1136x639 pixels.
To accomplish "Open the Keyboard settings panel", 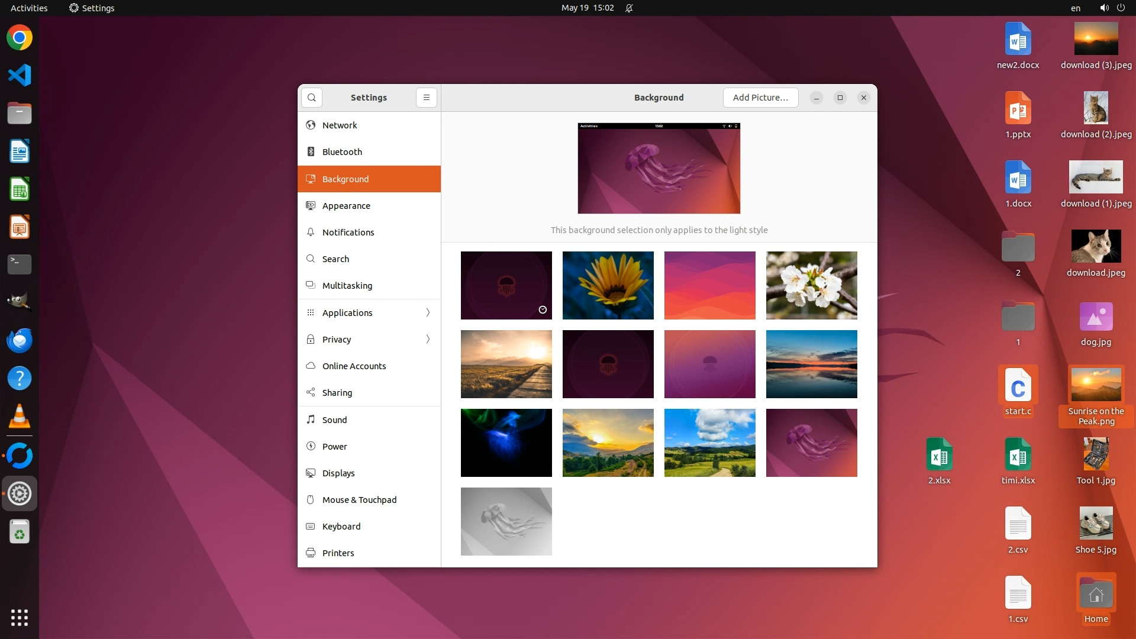I will click(341, 527).
